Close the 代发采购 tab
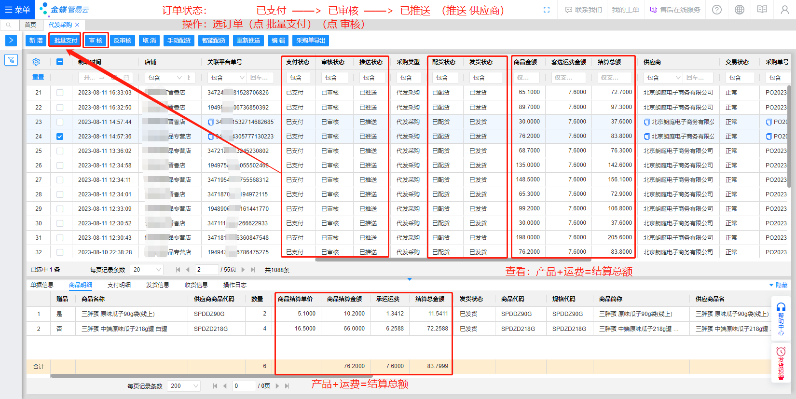Screen dimensions: 796x399 (77, 25)
